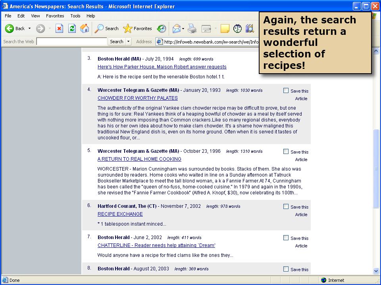Click the IE icon in the title bar
This screenshot has width=381, height=285.
(5, 6)
